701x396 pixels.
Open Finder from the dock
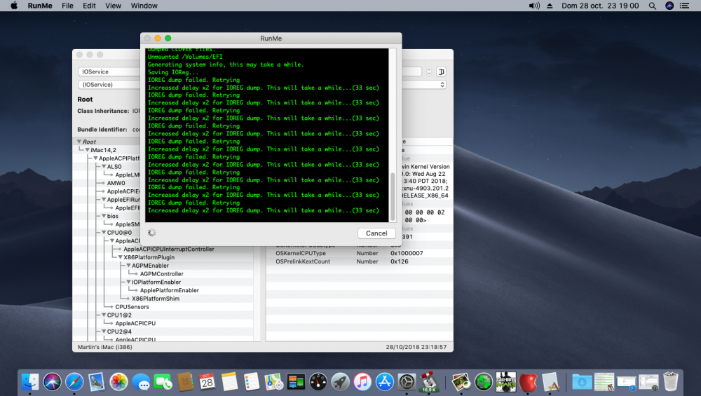[30, 382]
